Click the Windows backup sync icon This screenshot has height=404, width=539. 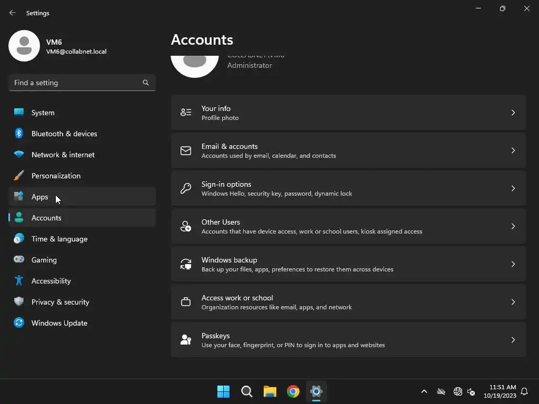click(186, 264)
